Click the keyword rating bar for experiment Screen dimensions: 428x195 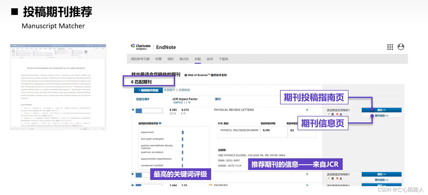pyautogui.click(x=183, y=132)
